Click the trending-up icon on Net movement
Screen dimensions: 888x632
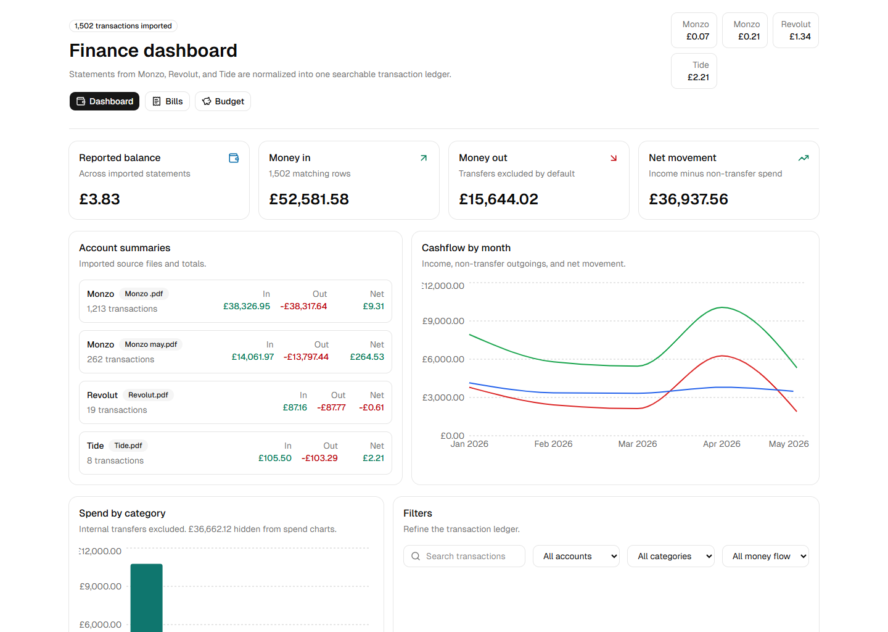tap(804, 158)
